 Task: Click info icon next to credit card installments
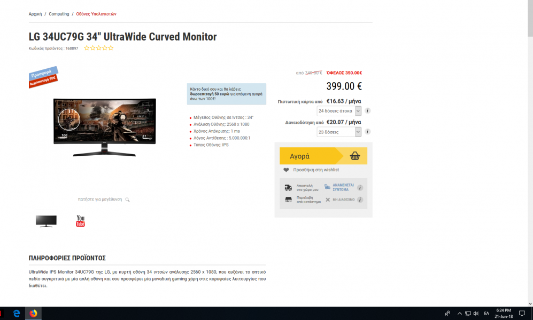coord(367,110)
